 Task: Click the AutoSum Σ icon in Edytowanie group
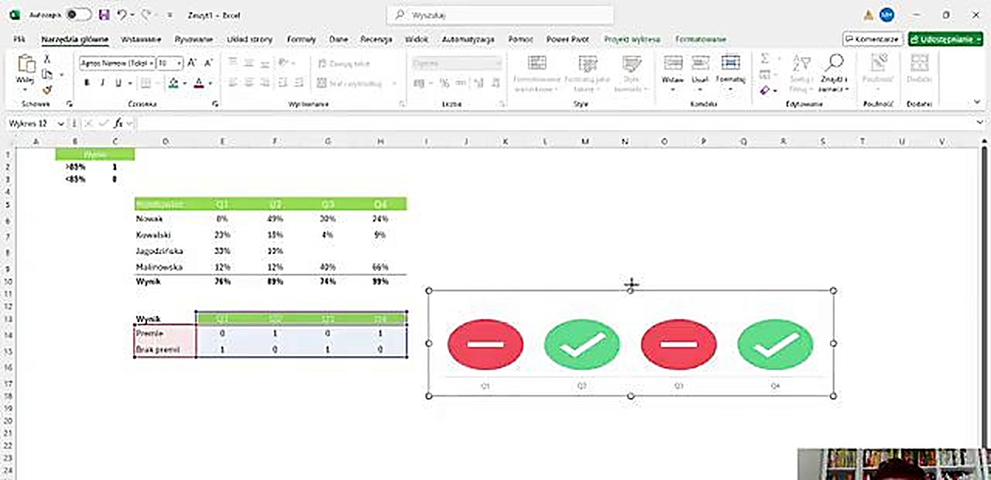pyautogui.click(x=764, y=59)
